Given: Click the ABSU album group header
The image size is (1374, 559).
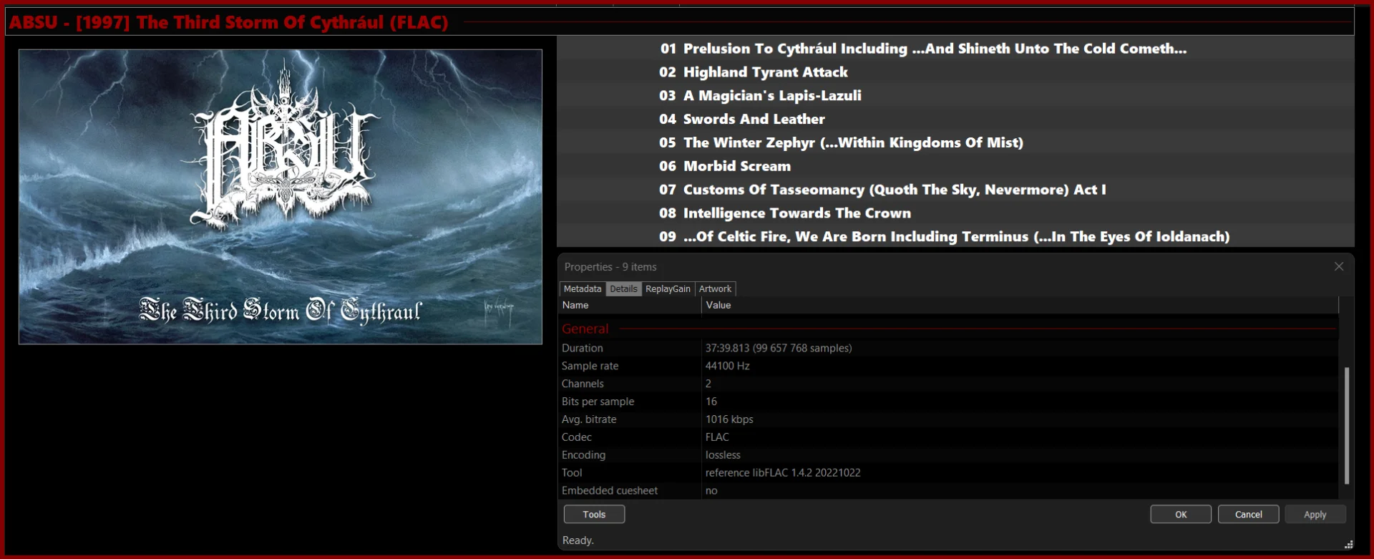Looking at the screenshot, I should (x=680, y=22).
